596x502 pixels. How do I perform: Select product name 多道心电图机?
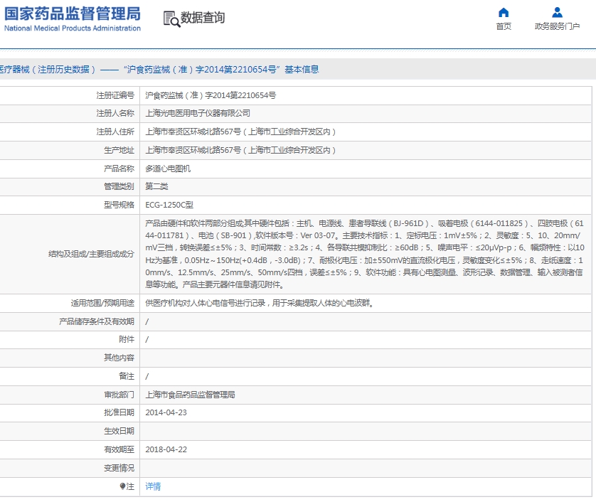pos(168,169)
